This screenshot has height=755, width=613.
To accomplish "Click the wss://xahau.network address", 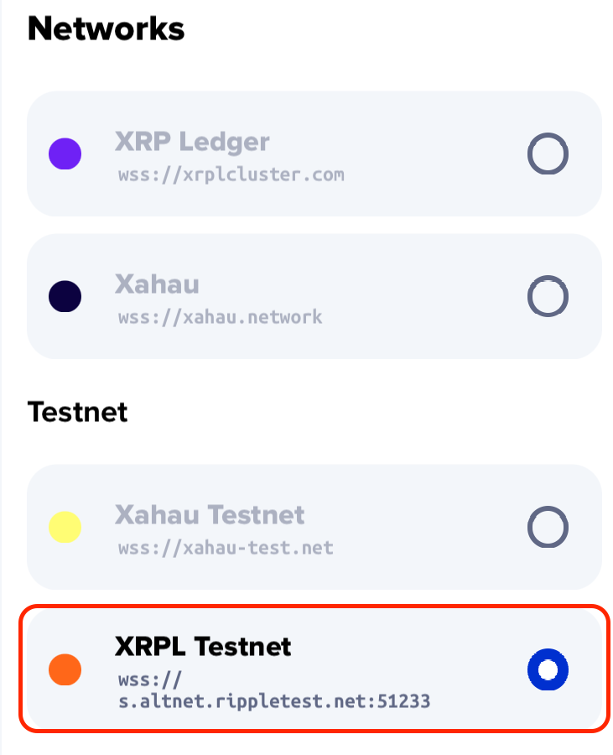I will (x=218, y=318).
